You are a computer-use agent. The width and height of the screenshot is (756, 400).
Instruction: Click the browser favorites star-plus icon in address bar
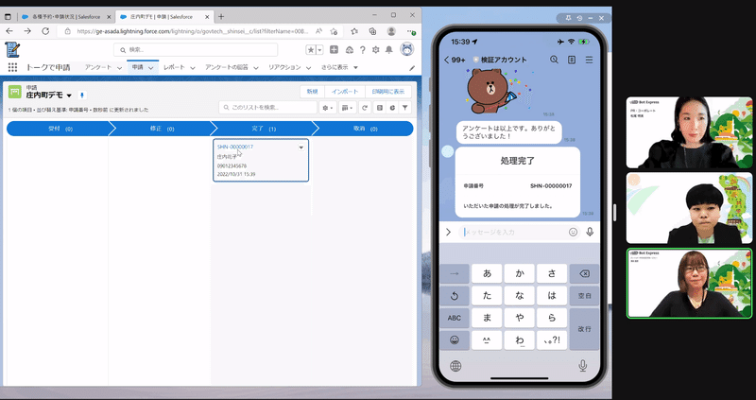pyautogui.click(x=334, y=31)
